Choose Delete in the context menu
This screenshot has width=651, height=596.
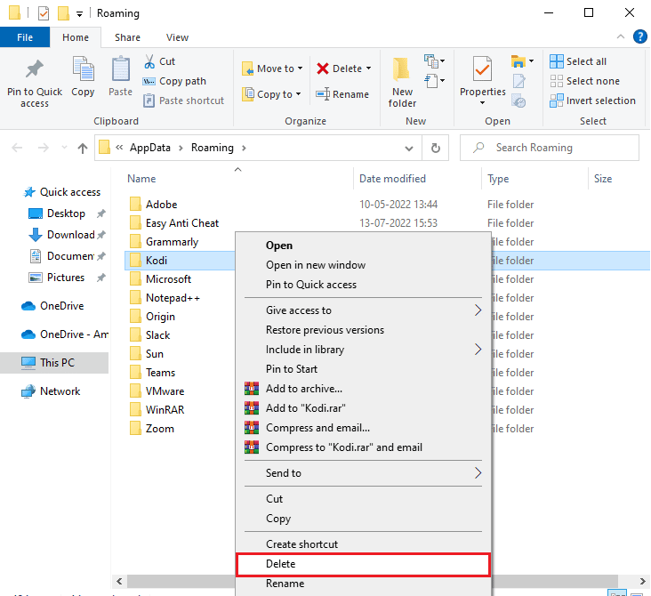tap(363, 564)
